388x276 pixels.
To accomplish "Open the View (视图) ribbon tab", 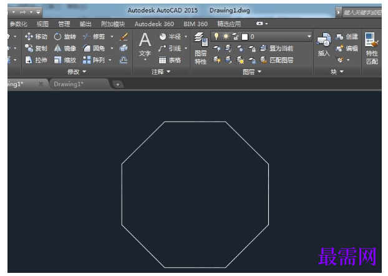I will pyautogui.click(x=42, y=24).
